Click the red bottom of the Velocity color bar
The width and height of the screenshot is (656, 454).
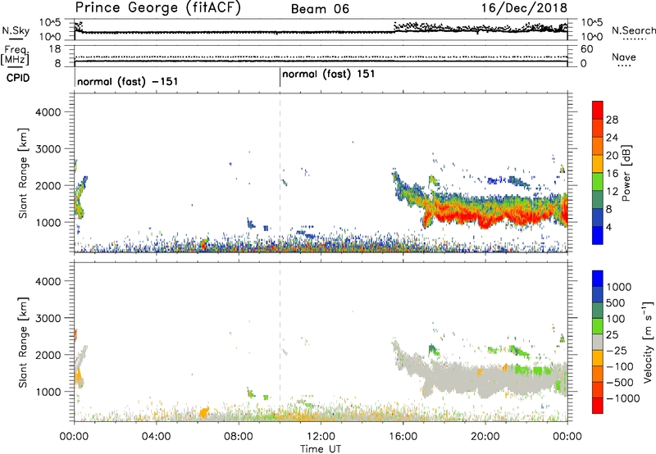[598, 406]
